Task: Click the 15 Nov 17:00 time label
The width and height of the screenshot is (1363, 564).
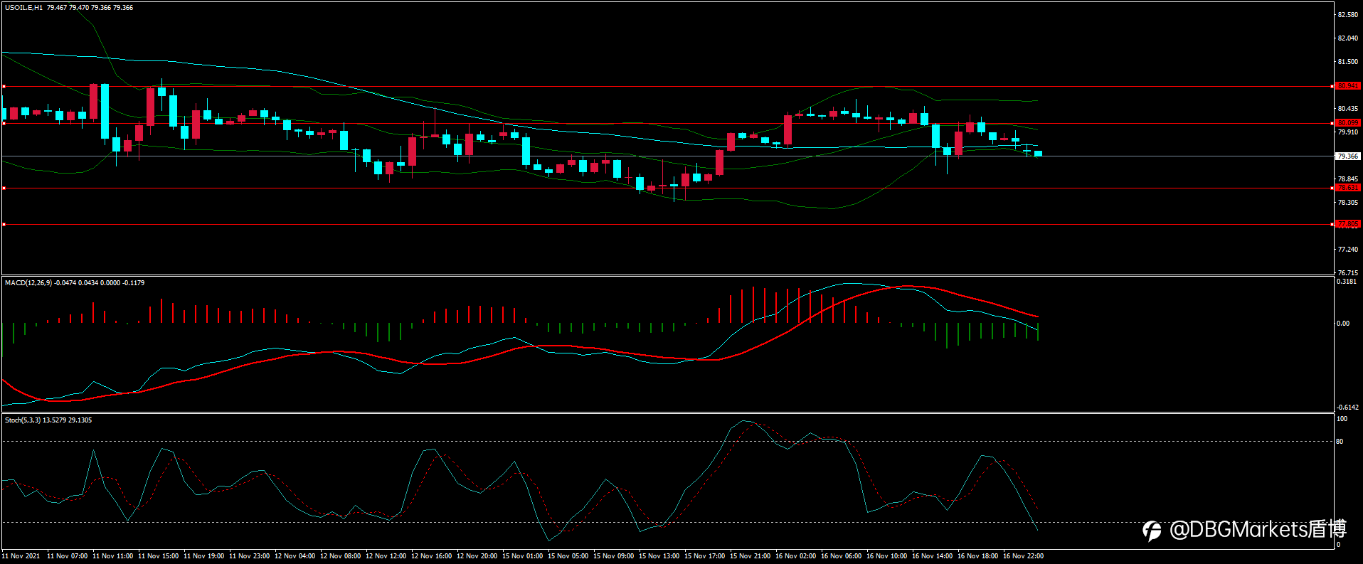Action: point(705,556)
